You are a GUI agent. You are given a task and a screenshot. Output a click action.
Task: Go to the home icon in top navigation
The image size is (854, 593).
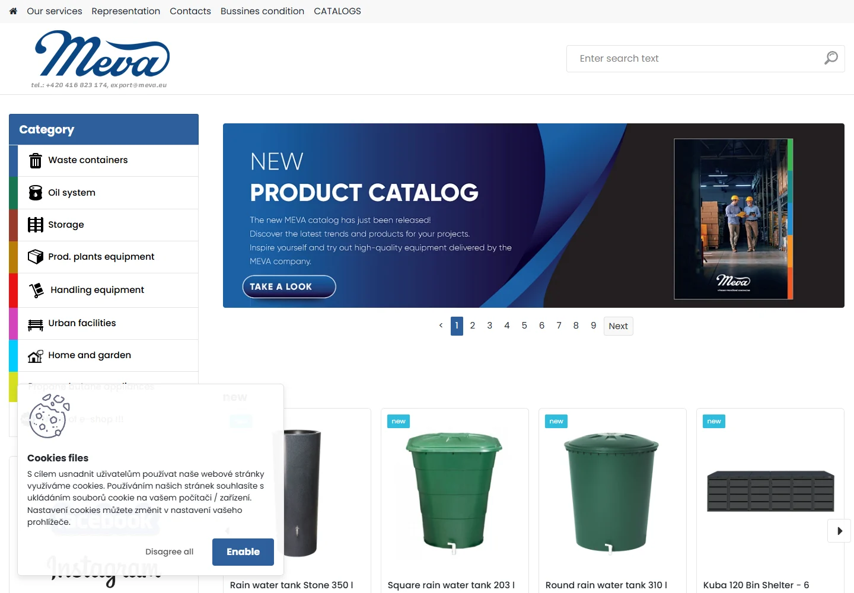point(13,11)
